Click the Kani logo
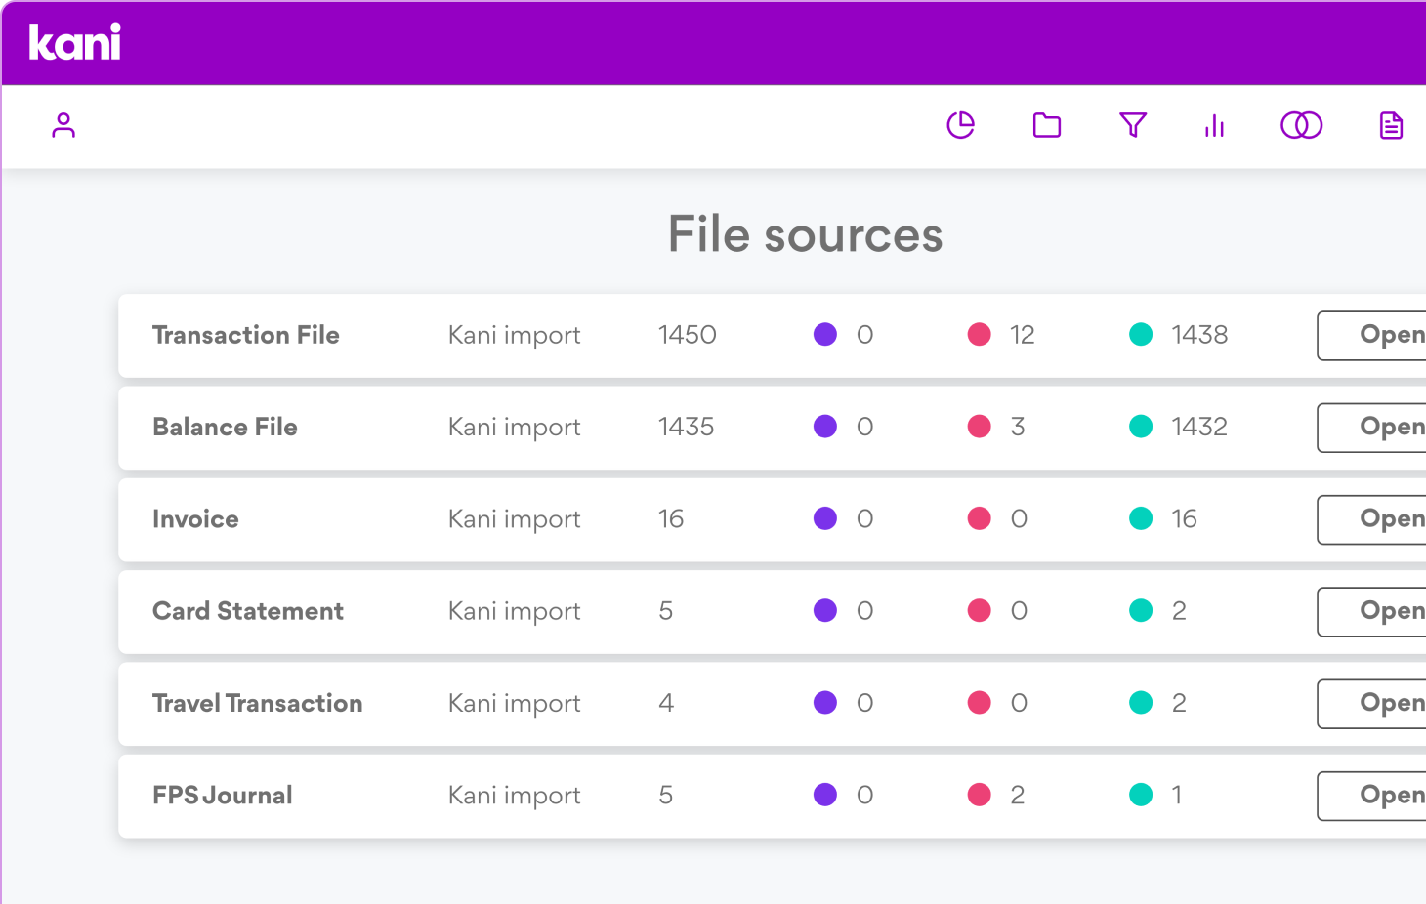Screen dimensions: 1426x904 pyautogui.click(x=75, y=43)
